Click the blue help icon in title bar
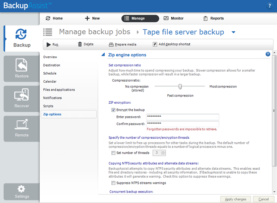Screen dimensions: 277x203 click(269, 6)
